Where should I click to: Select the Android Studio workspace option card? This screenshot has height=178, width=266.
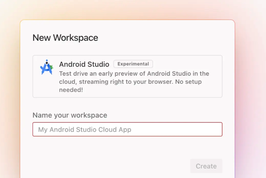pyautogui.click(x=127, y=76)
